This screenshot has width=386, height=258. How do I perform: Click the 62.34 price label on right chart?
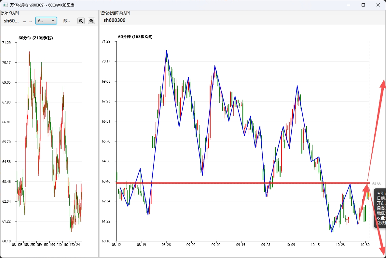(x=106, y=201)
